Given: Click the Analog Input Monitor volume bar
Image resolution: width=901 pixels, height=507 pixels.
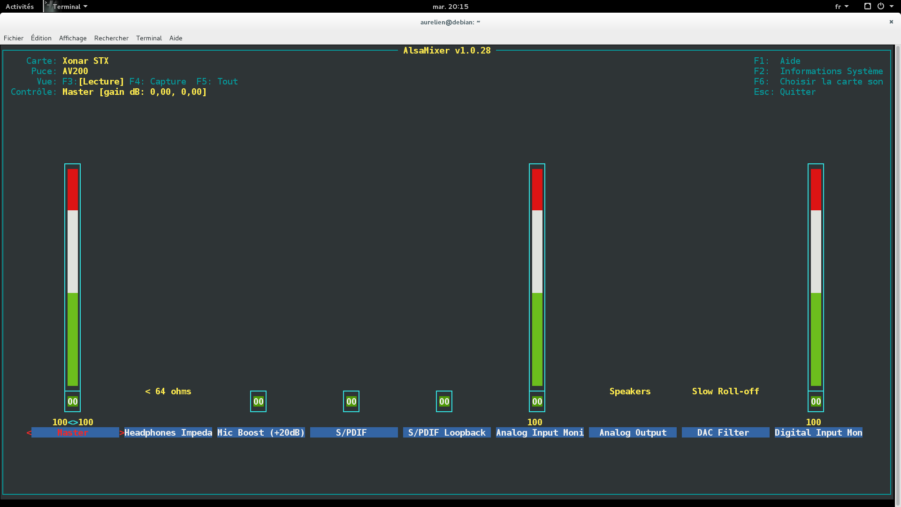Looking at the screenshot, I should (x=537, y=277).
